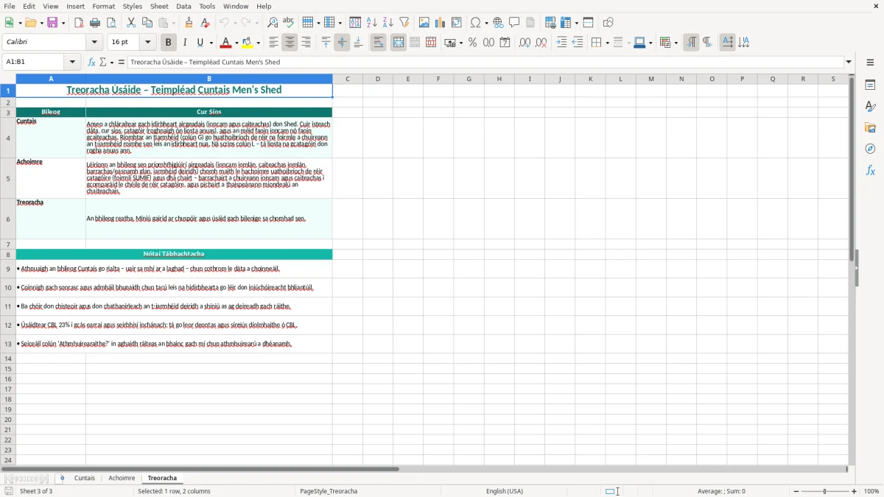
Task: Click the column C header
Action: click(x=347, y=79)
